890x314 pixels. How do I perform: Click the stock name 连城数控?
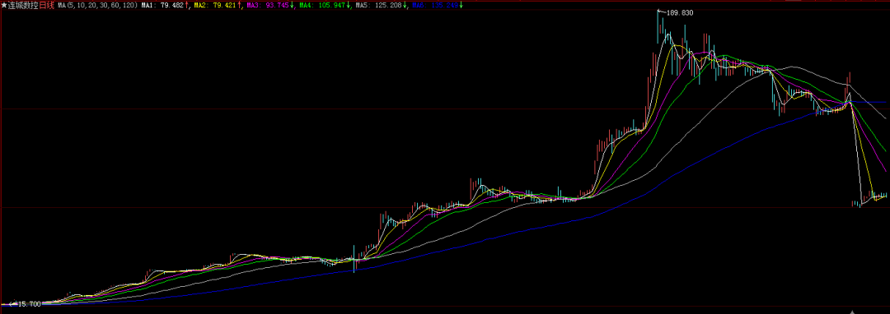23,5
